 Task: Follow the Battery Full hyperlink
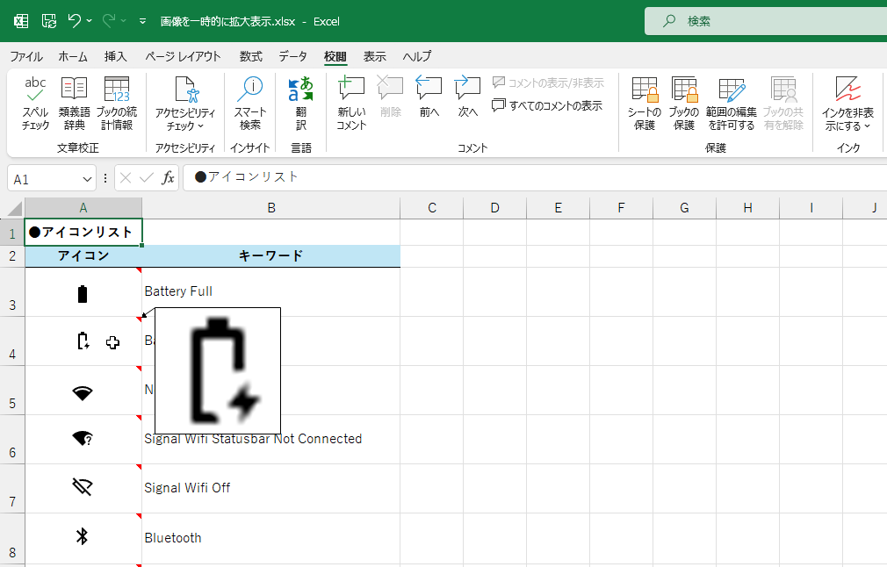(x=178, y=291)
